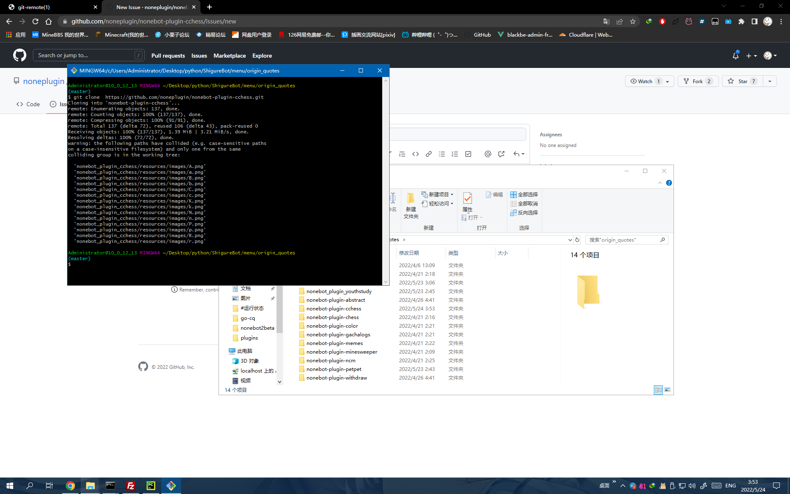
Task: Toggle Watch on this repository
Action: coord(643,81)
